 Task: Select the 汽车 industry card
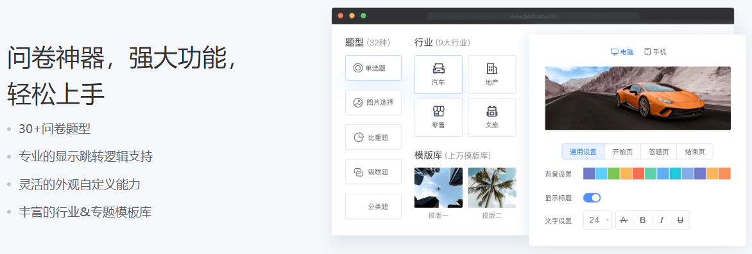438,74
